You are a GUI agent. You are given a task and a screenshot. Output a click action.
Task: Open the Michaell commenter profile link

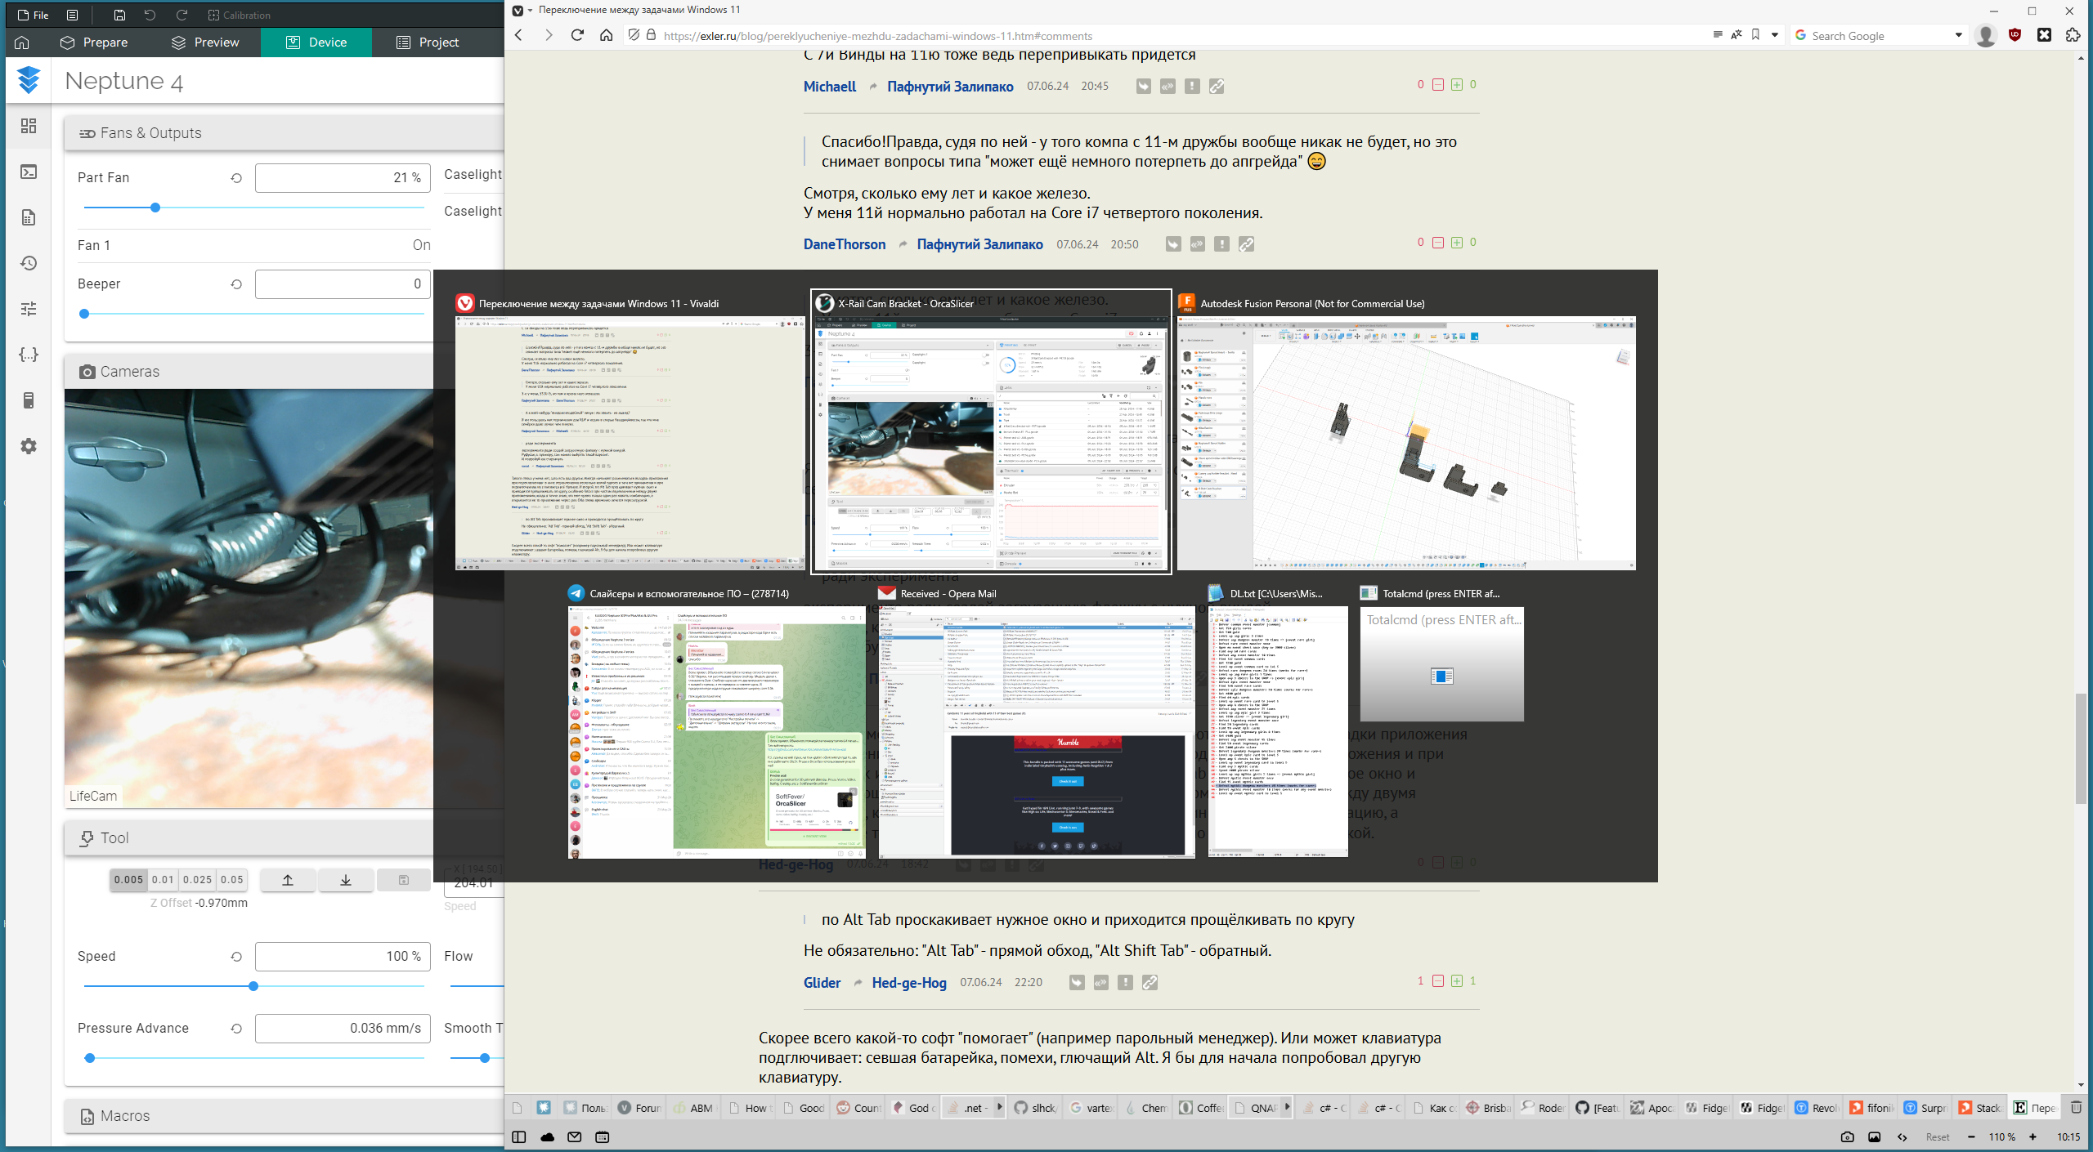[829, 87]
